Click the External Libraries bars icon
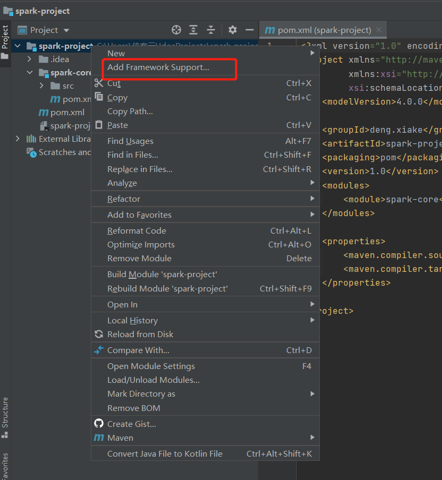Viewport: 442px width, 480px height. click(31, 139)
